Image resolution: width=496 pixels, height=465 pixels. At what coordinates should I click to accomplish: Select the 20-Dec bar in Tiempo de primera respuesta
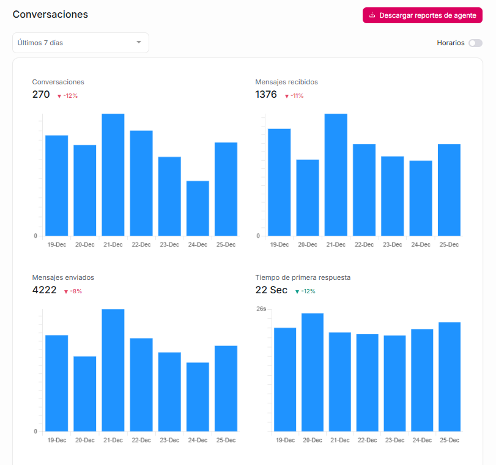[x=313, y=372]
